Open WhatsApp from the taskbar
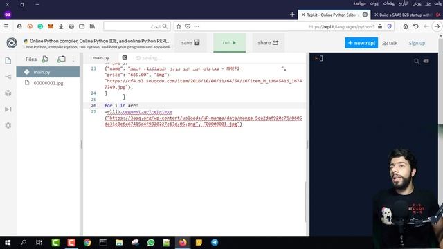This screenshot has height=249, width=443. click(x=151, y=243)
